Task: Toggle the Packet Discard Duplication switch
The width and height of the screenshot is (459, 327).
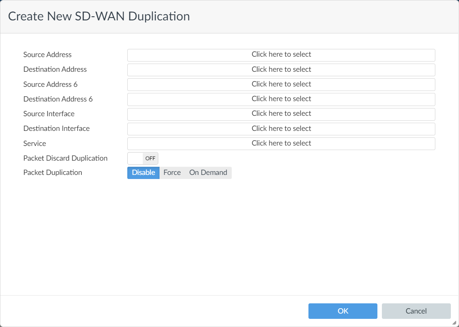Action: pyautogui.click(x=142, y=158)
